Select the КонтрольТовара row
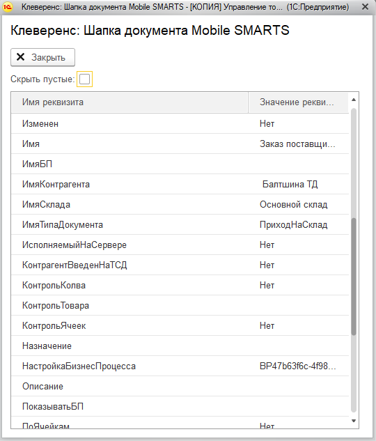This screenshot has width=376, height=441. pos(180,306)
